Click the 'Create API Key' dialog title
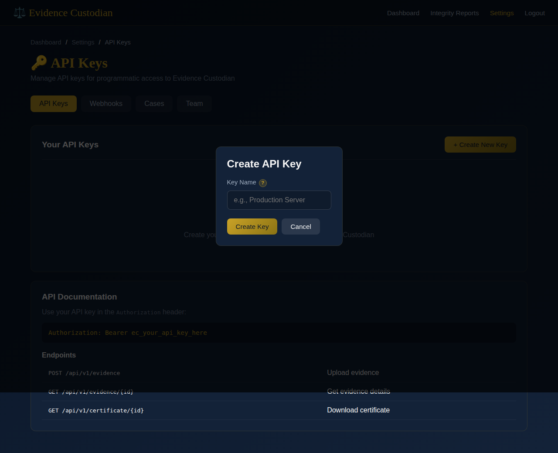558x453 pixels. (264, 164)
